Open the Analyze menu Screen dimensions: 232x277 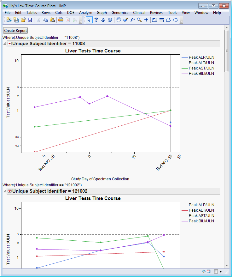tap(85, 13)
